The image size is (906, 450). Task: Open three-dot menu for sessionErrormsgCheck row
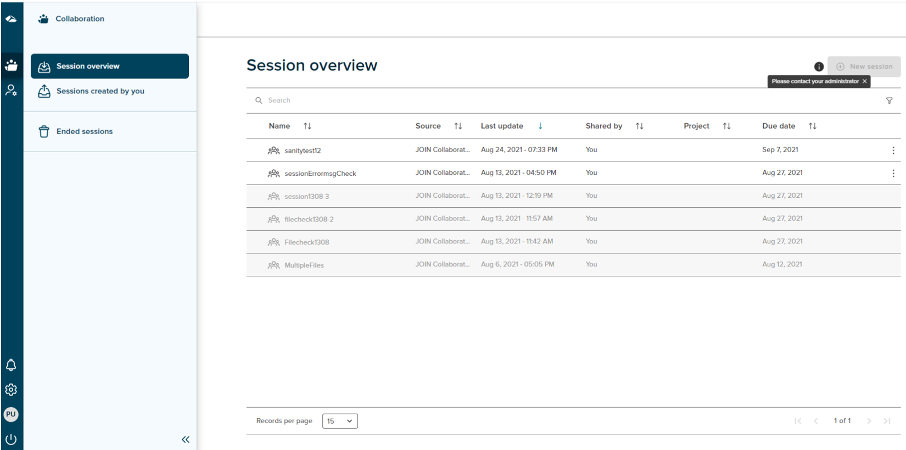(893, 173)
